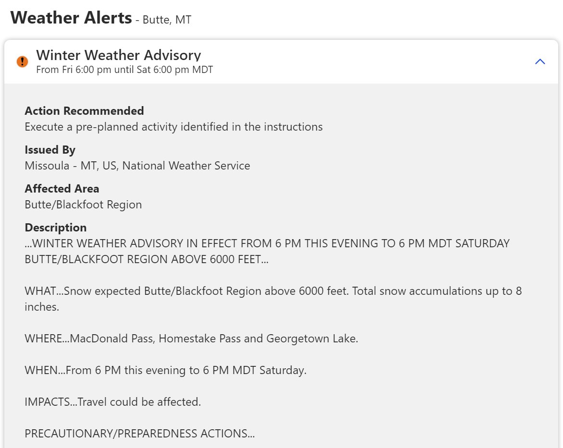Click PRECAUTIONARY/PREPAREDNESS ACTIONS line
The image size is (563, 448).
click(140, 433)
